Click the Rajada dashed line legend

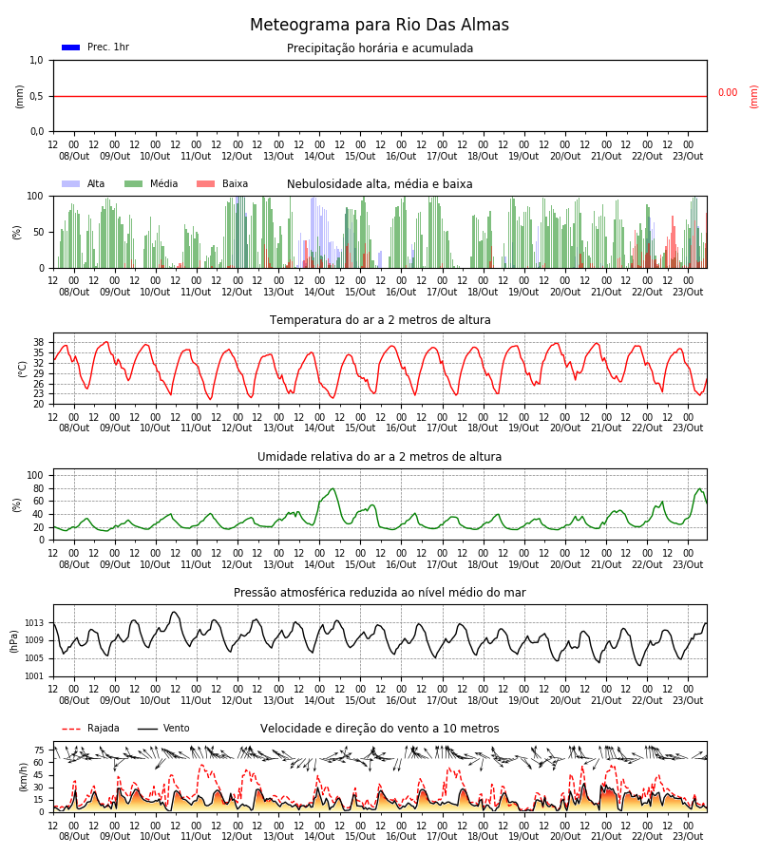point(71,729)
